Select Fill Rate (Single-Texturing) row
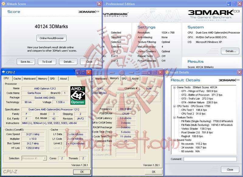This screenshot has width=243, height=177. 207,121
